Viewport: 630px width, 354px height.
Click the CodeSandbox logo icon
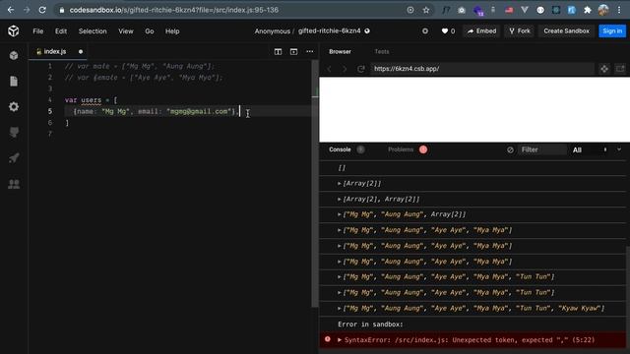click(13, 30)
